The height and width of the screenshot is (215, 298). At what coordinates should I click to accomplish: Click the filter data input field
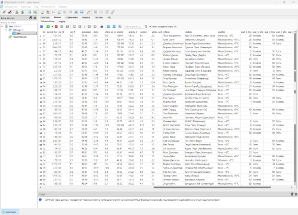(x=133, y=26)
